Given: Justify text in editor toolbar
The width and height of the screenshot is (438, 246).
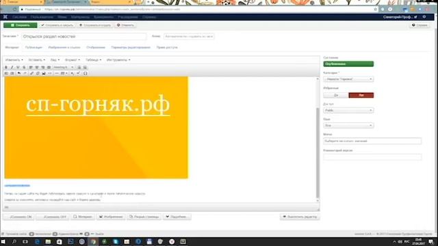Looking at the screenshot, I should 49,67.
